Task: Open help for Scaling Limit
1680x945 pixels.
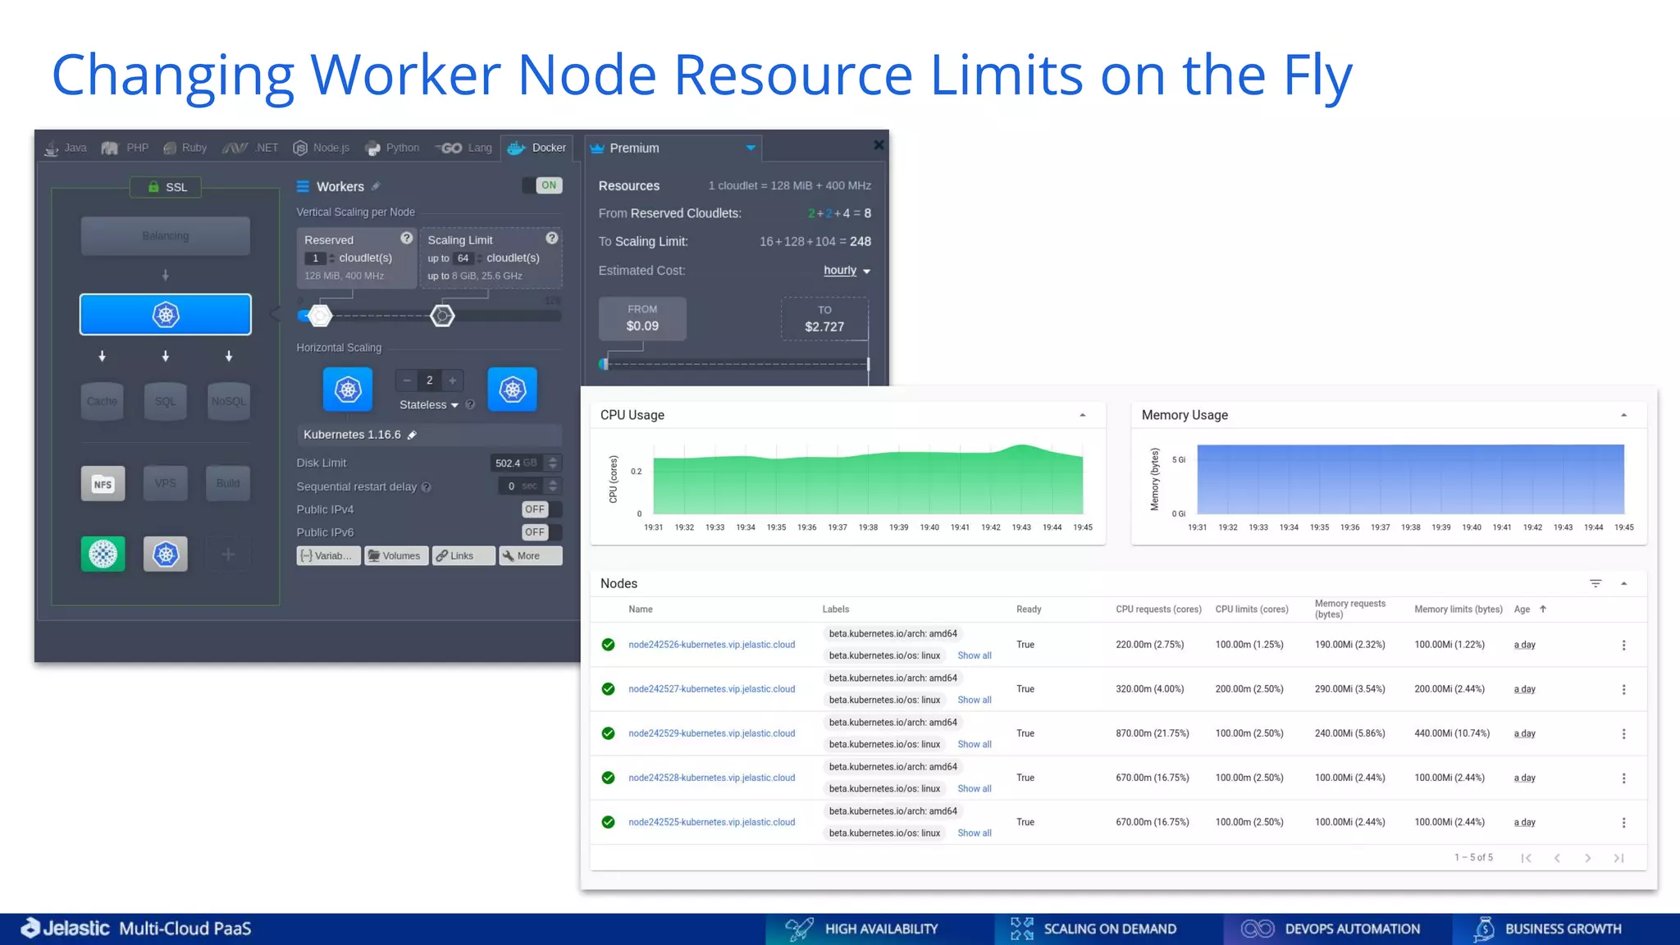Action: tap(552, 238)
